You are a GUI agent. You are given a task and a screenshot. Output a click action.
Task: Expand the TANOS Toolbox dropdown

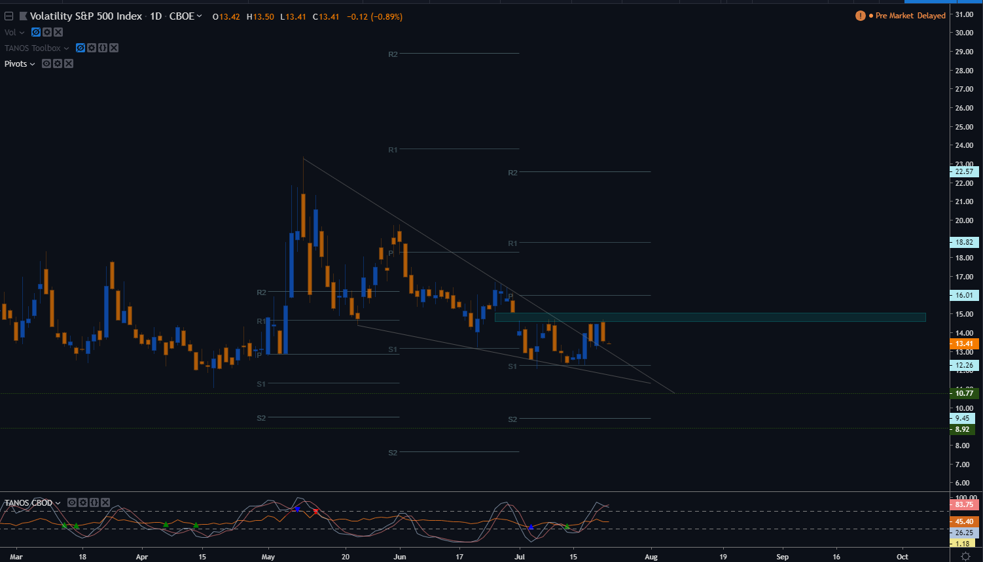(66, 48)
